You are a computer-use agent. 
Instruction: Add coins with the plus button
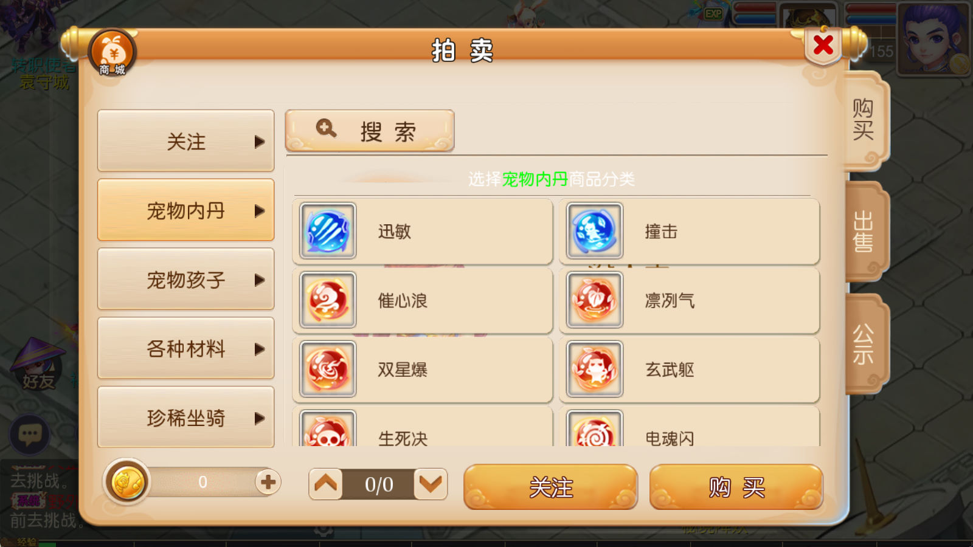tap(268, 483)
